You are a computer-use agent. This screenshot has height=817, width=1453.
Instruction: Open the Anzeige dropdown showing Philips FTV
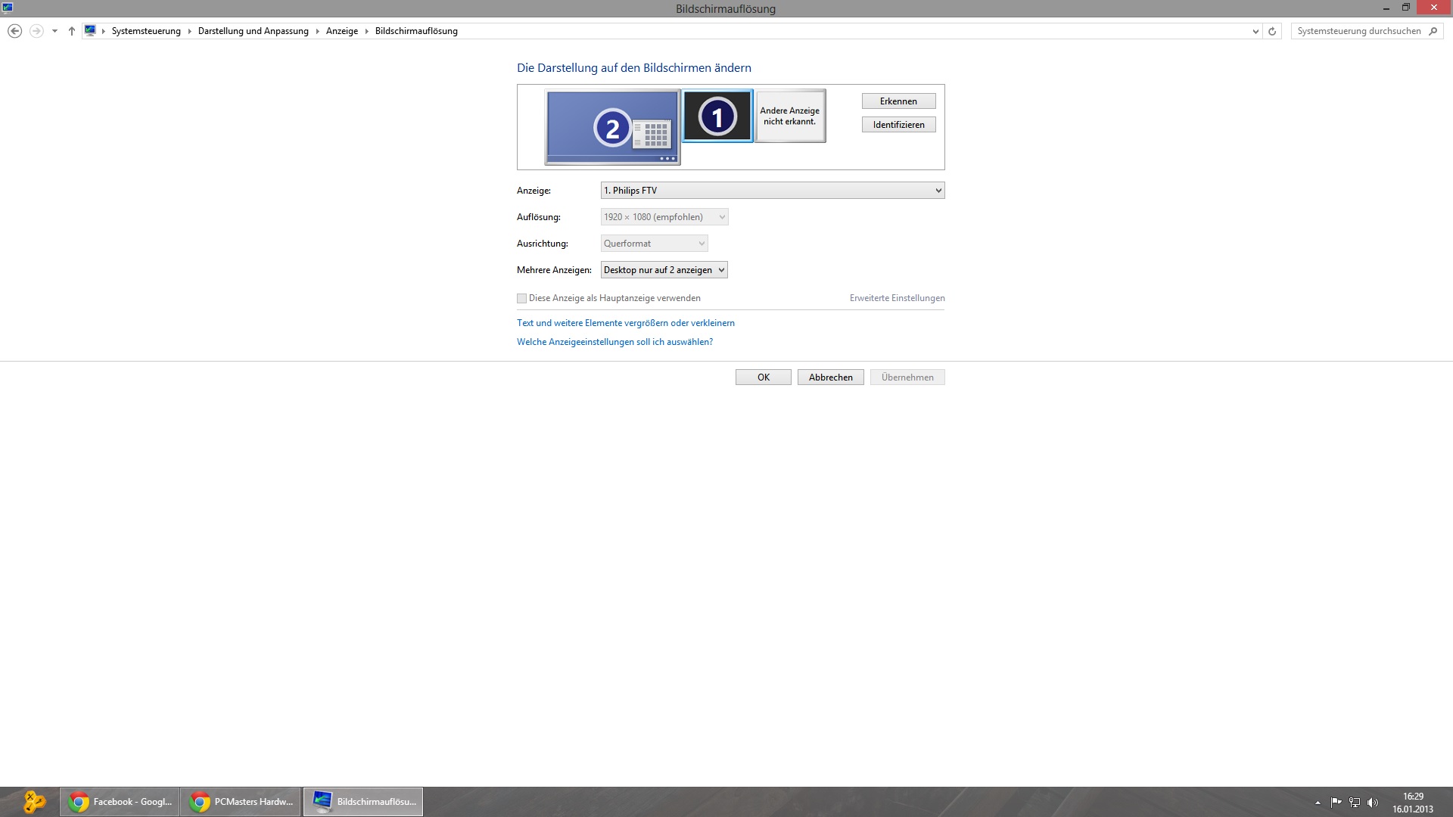tap(772, 191)
